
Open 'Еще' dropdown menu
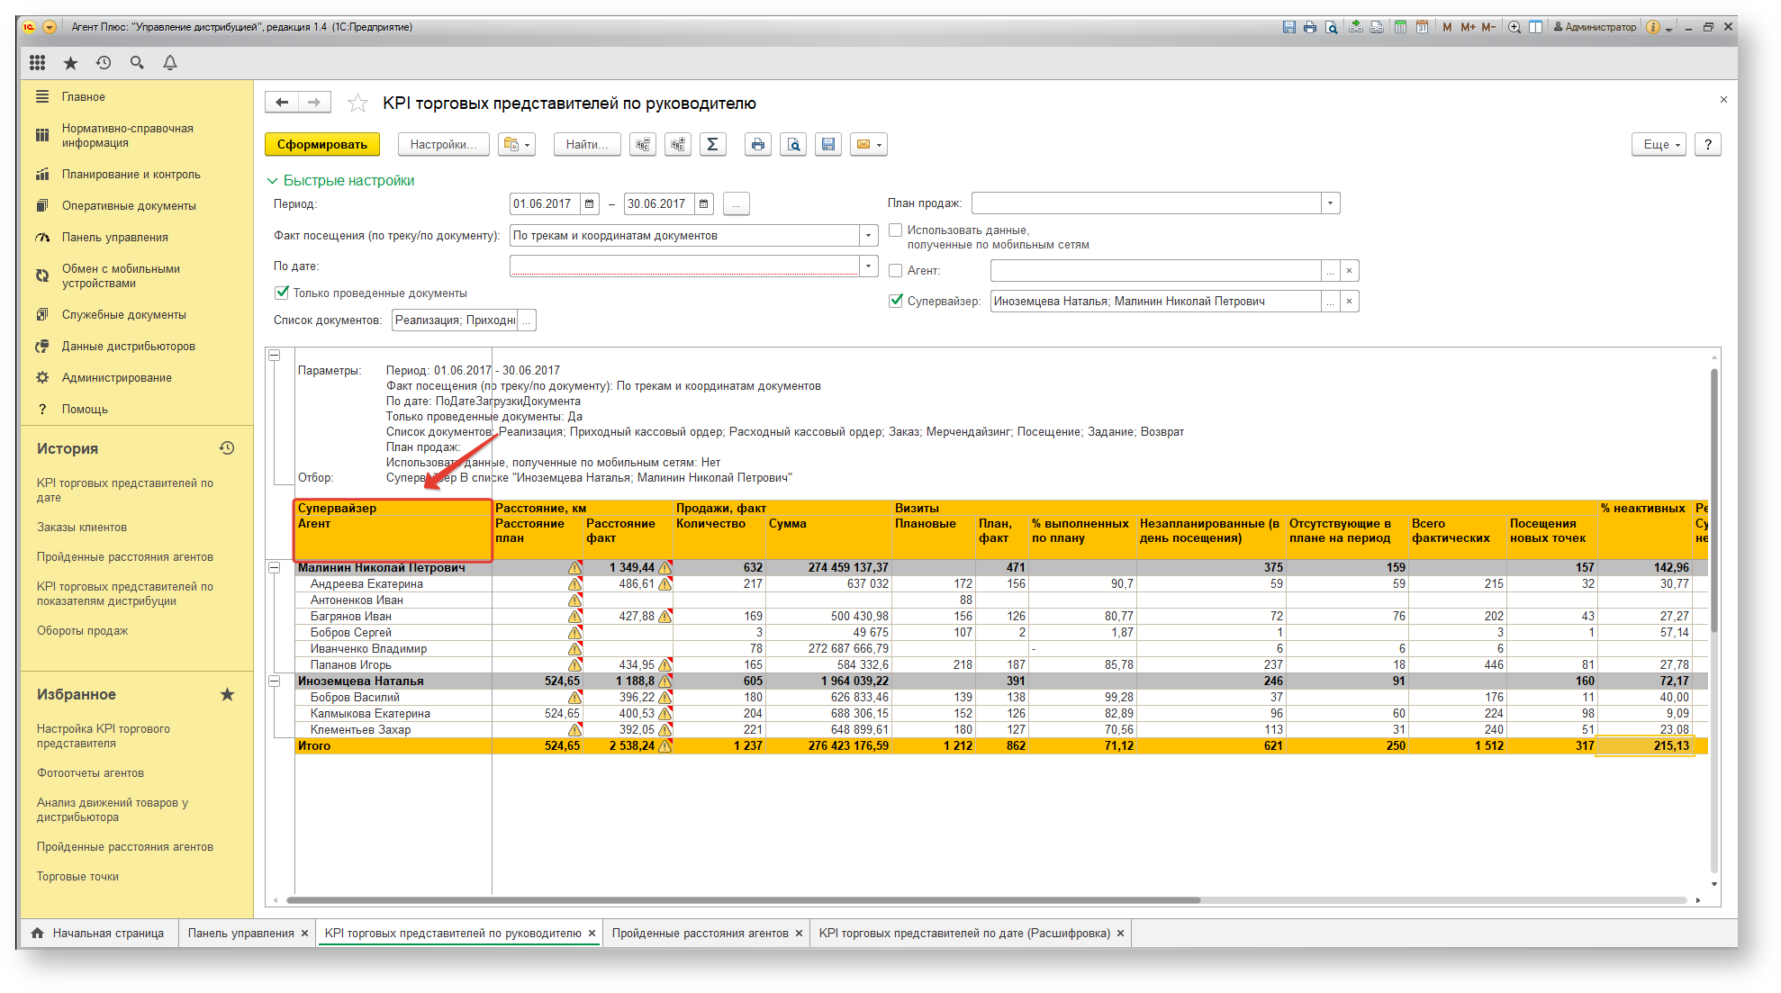point(1659,144)
